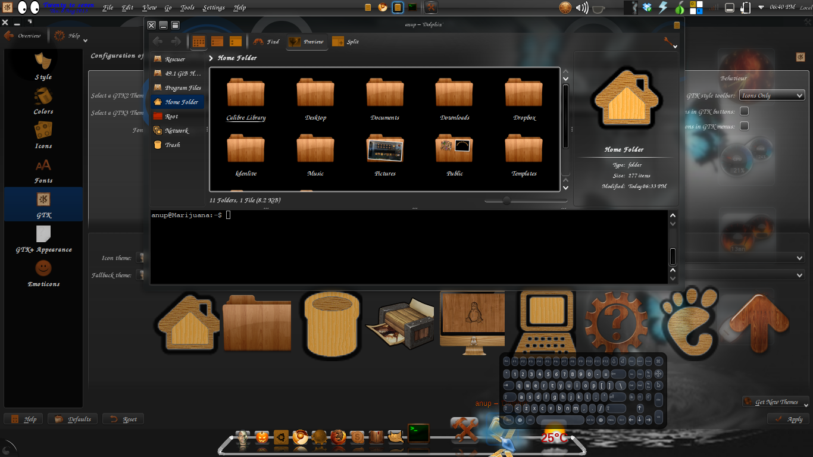Image resolution: width=813 pixels, height=457 pixels.
Task: Toggle icons in GTK menus checkbox
Action: pyautogui.click(x=744, y=126)
